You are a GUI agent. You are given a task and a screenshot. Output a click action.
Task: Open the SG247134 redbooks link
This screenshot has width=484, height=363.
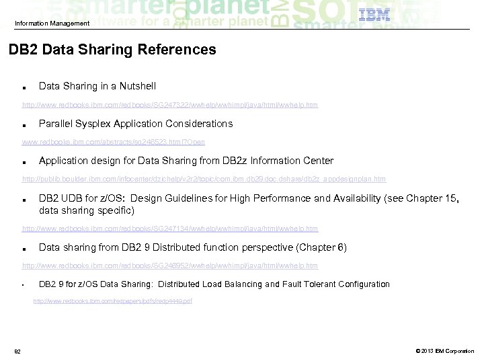[170, 229]
